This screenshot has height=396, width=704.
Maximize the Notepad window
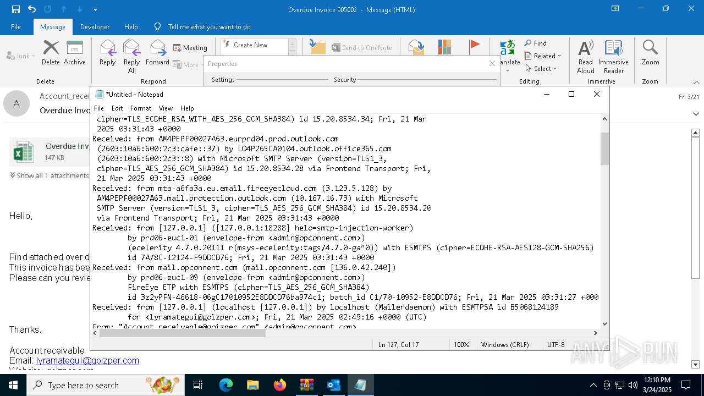(x=571, y=94)
